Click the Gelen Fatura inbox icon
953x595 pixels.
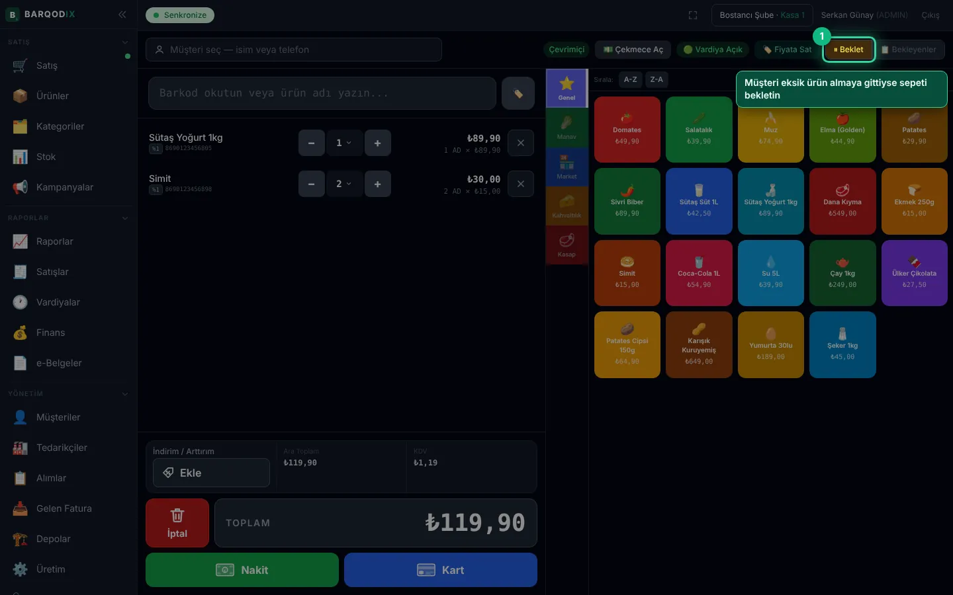(21, 508)
